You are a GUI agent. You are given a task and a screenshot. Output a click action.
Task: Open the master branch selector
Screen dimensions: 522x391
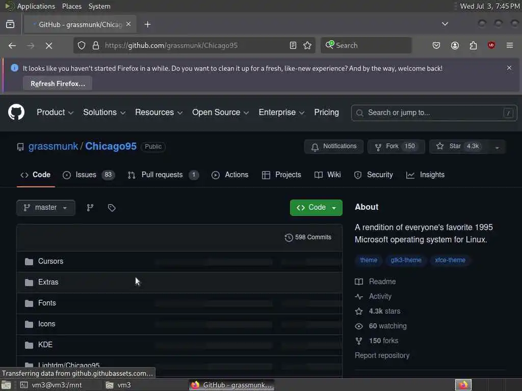click(45, 208)
